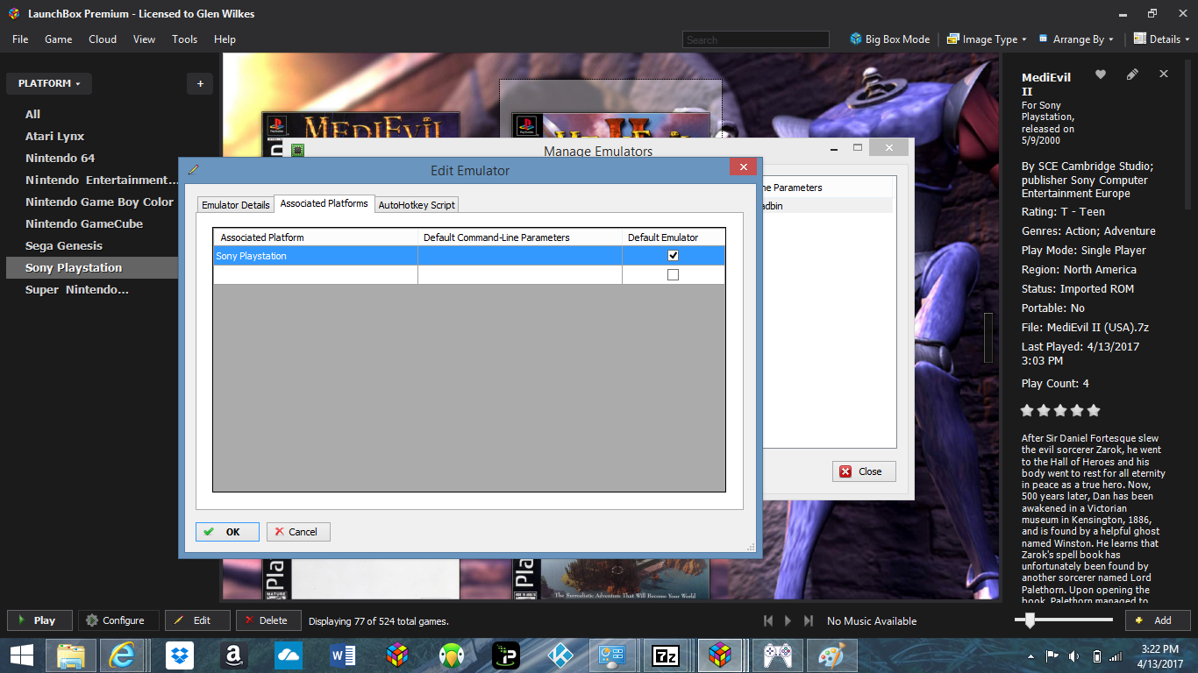This screenshot has height=673, width=1198.
Task: Switch to the AutoHotkey Script tab
Action: 417,205
